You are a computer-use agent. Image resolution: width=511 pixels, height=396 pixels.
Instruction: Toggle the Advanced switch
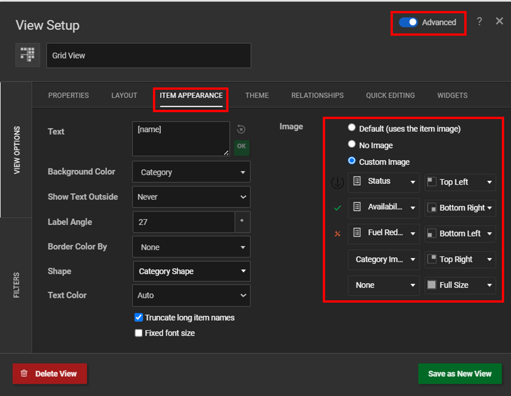tap(408, 22)
